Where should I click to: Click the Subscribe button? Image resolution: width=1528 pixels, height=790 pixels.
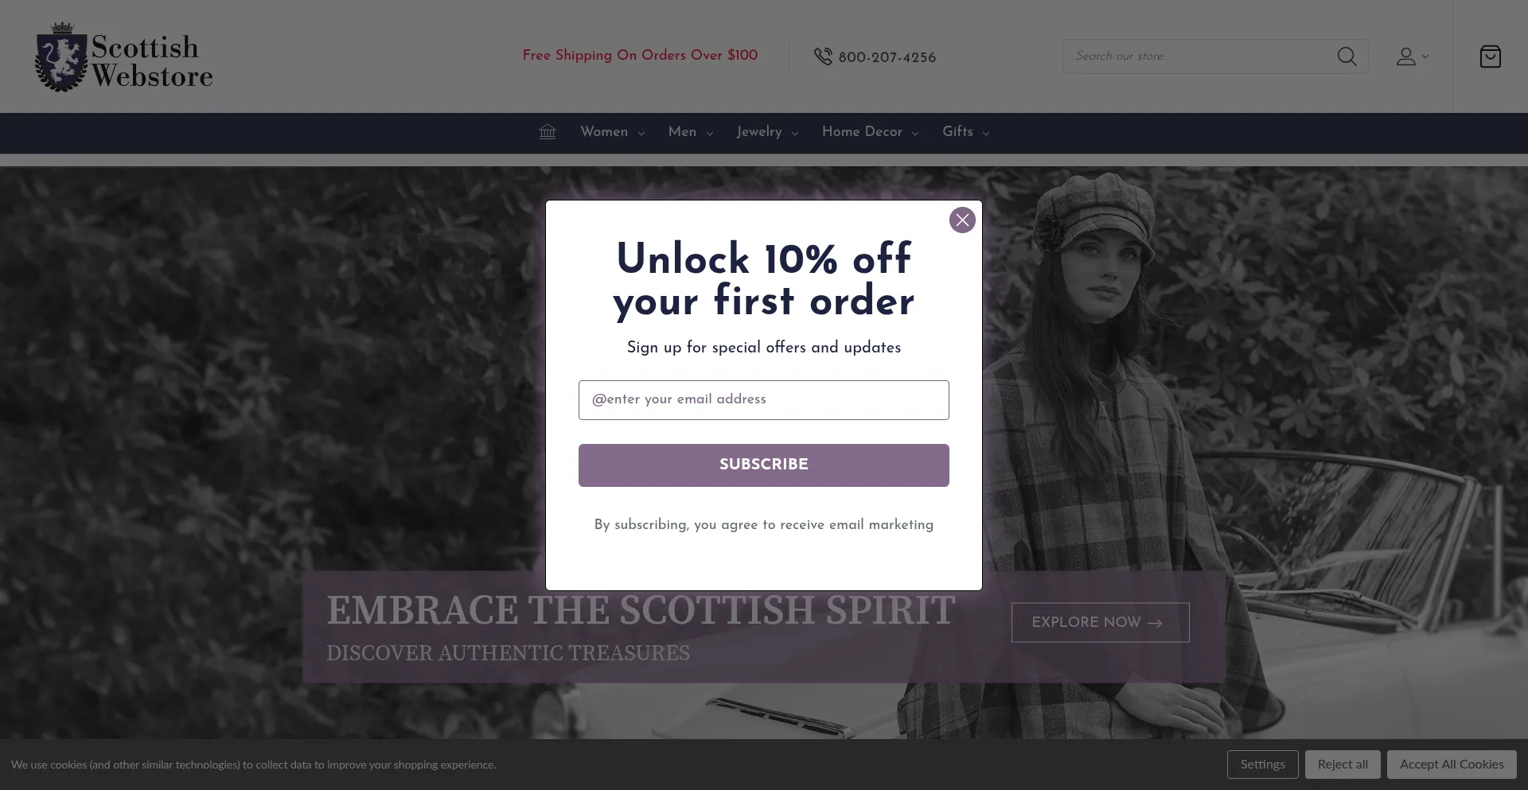click(x=763, y=465)
